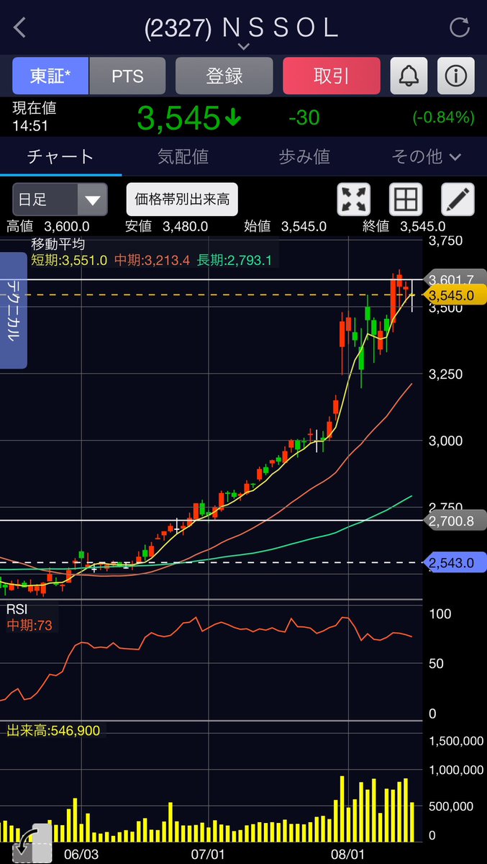The image size is (487, 864).
Task: Switch to PTS market
Action: 127,76
